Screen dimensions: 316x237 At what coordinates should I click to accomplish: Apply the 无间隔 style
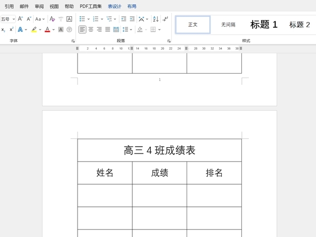tap(228, 25)
